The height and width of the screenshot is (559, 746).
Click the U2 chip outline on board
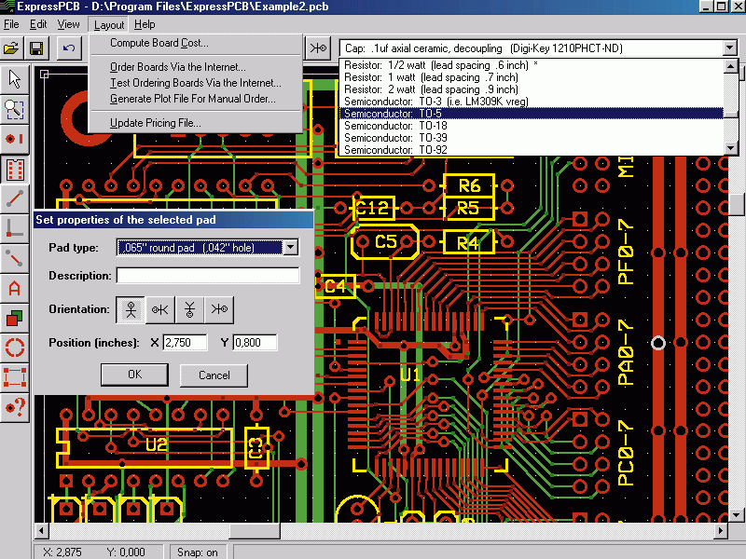click(x=145, y=447)
